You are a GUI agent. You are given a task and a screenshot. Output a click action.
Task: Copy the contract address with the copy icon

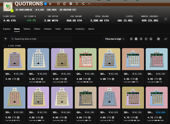64,4
